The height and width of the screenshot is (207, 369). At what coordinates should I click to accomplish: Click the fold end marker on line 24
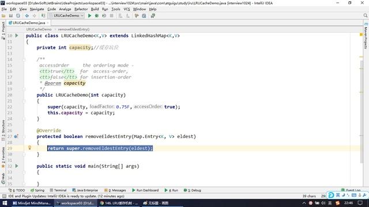(x=24, y=119)
